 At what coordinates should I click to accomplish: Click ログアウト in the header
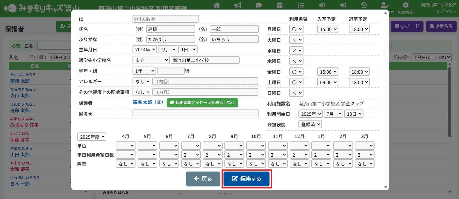446,11
